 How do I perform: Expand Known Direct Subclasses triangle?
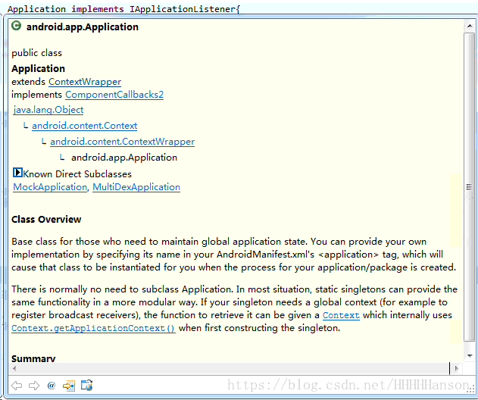click(17, 173)
